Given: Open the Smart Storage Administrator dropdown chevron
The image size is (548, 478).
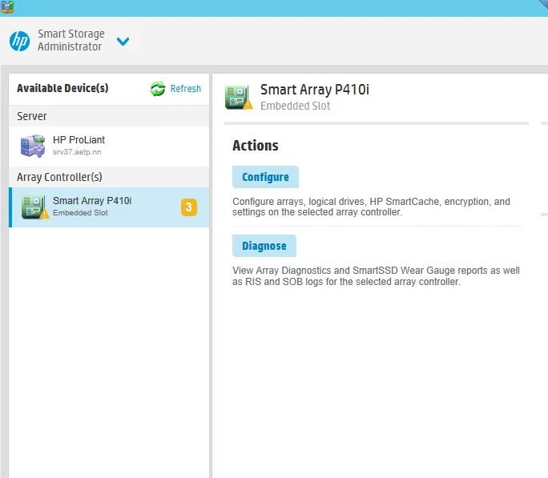Looking at the screenshot, I should click(x=123, y=42).
